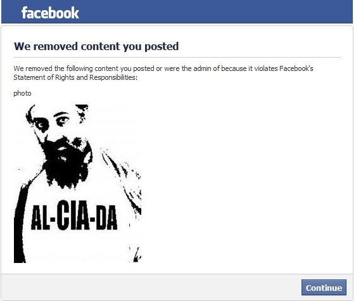356x301 pixels.
Task: Click the word "posted" in the heading
Action: pos(162,47)
